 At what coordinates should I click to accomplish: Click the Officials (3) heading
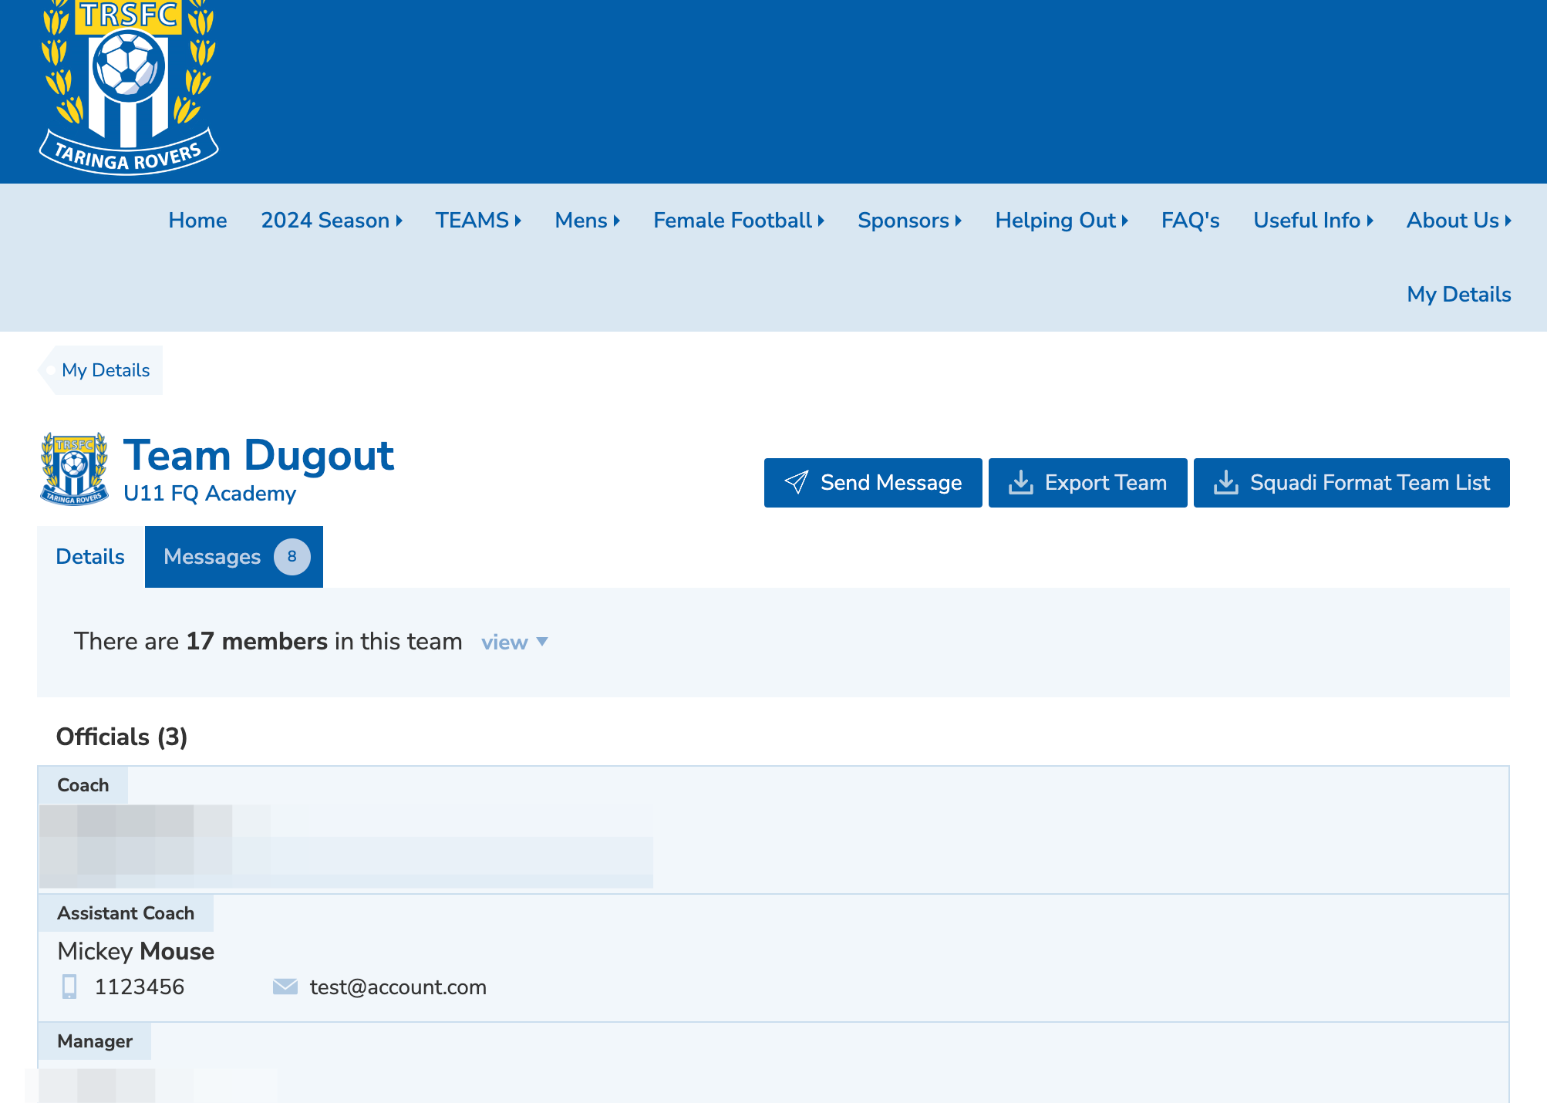point(122,737)
